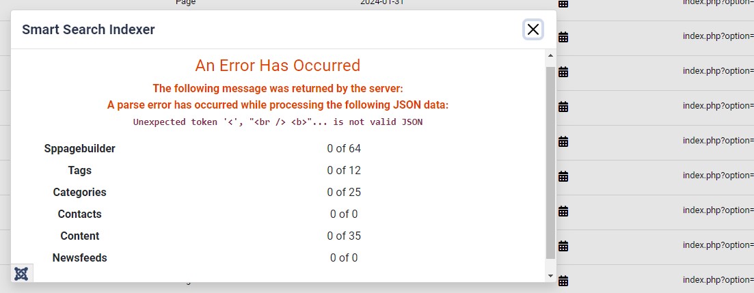Click the Sppagebuilder indexing row label

tap(79, 148)
